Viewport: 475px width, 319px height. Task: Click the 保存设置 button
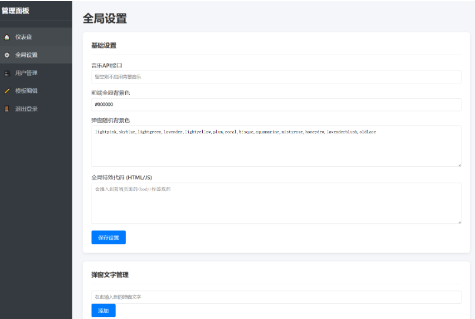coord(108,237)
